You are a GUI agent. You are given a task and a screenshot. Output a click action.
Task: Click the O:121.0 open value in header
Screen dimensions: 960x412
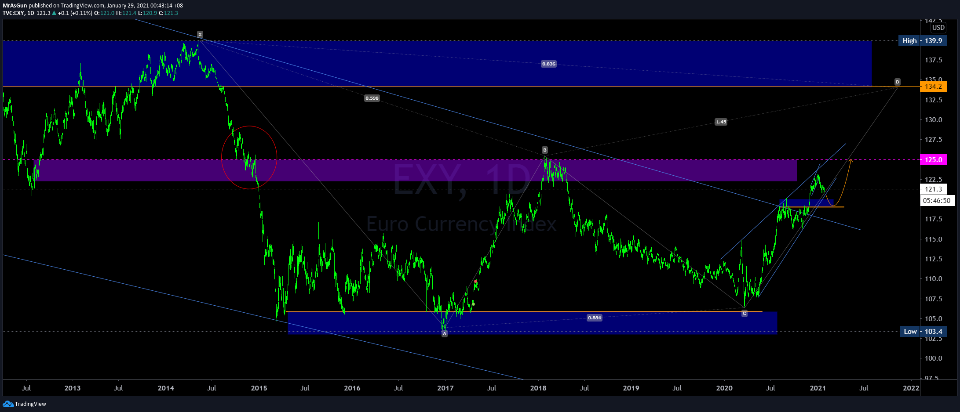tap(104, 13)
